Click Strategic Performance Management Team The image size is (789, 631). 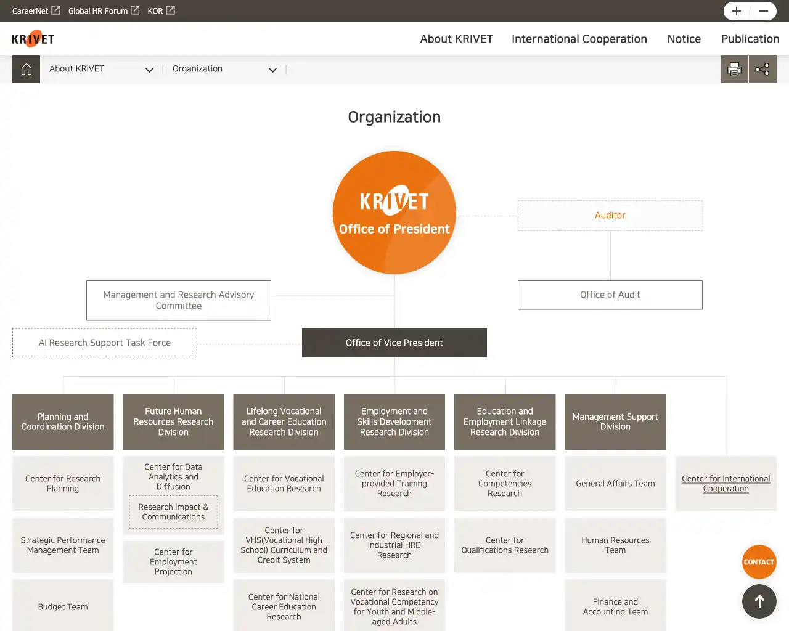(x=63, y=545)
